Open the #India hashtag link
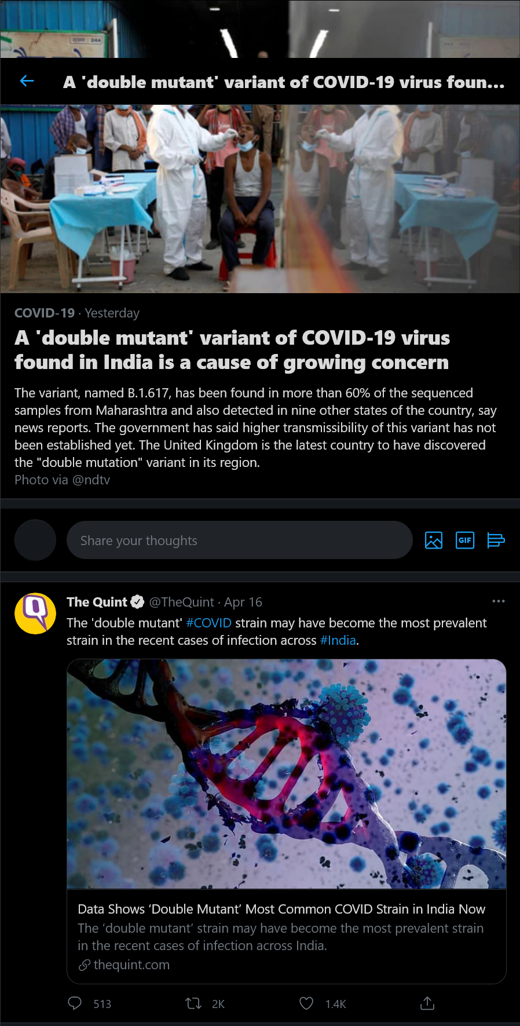 tap(338, 640)
